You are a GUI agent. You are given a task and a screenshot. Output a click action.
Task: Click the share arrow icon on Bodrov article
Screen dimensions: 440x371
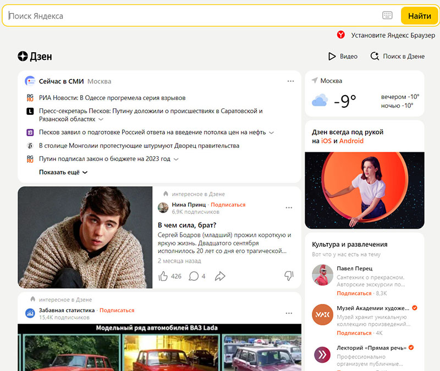220,276
